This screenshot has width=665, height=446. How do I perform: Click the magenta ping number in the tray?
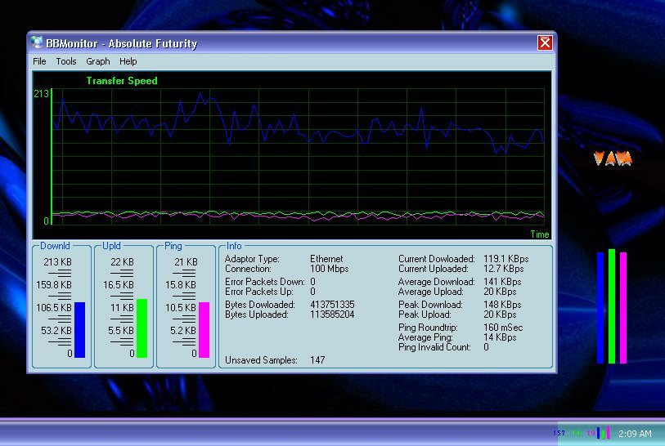[591, 433]
